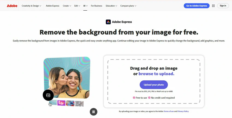
Task: Click the Adobe logo
Action: coord(12,6)
